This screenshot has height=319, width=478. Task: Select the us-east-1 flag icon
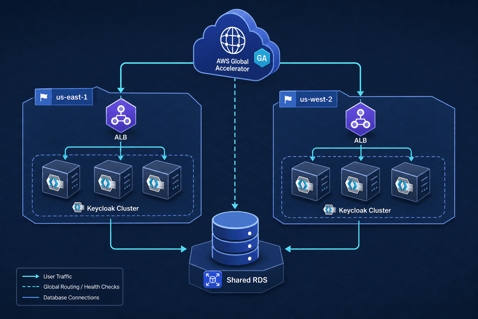pyautogui.click(x=44, y=97)
